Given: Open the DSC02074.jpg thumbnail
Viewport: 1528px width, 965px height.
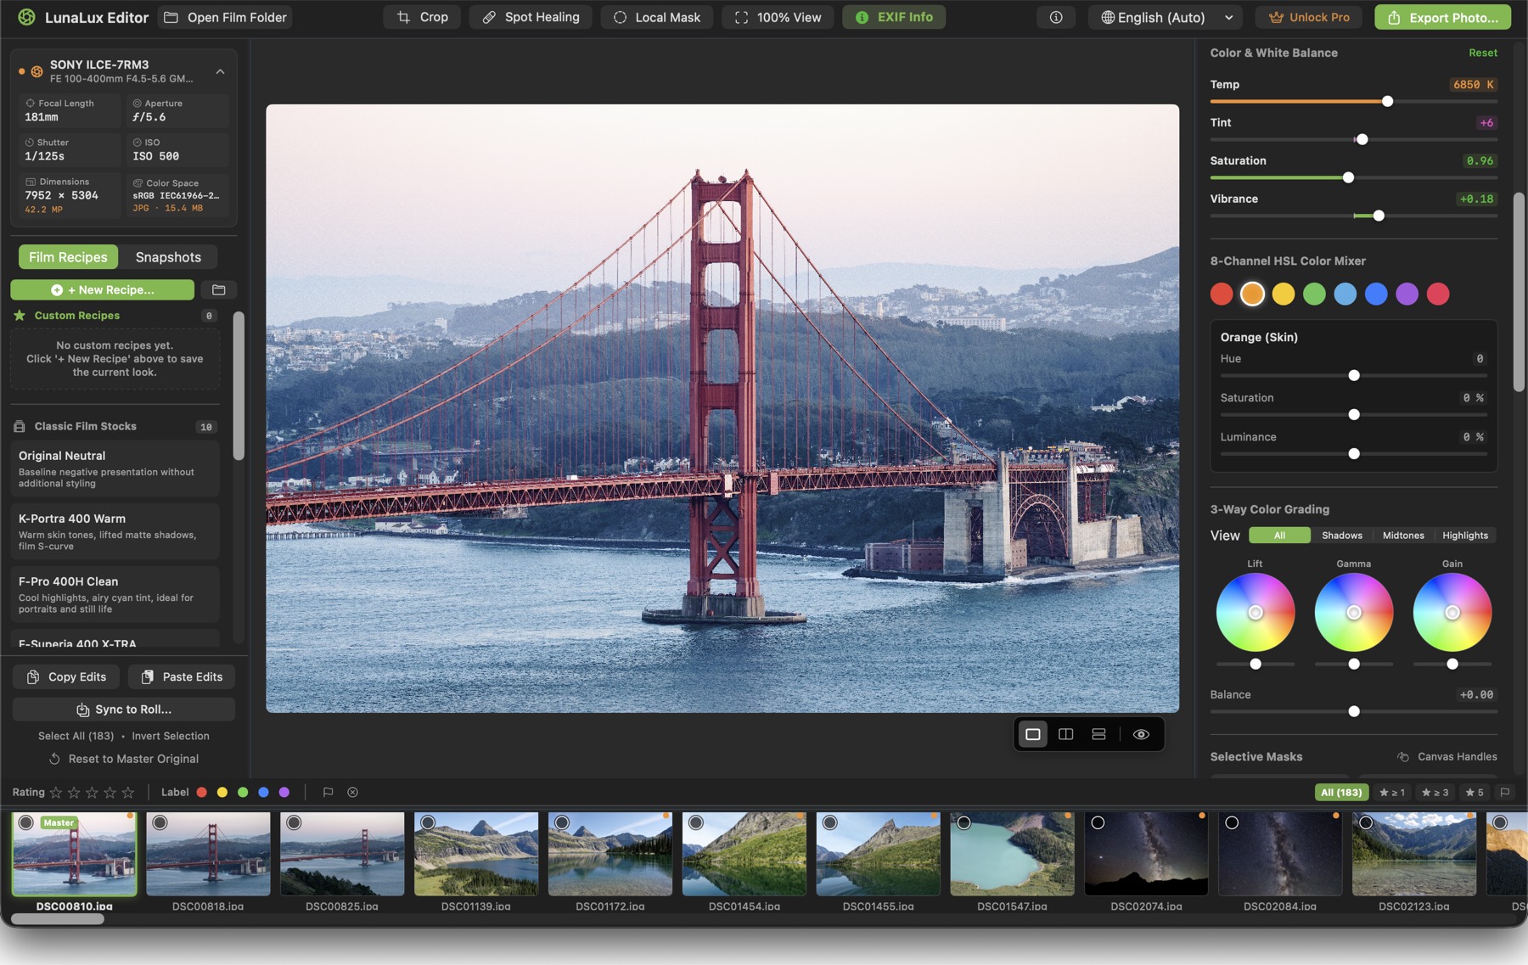Looking at the screenshot, I should point(1146,854).
